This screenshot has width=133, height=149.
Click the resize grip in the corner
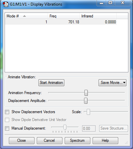tap(126, 142)
